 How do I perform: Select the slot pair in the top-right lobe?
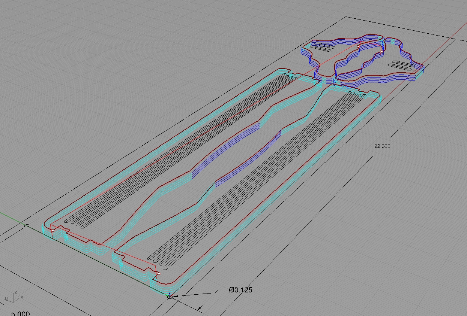coord(401,64)
